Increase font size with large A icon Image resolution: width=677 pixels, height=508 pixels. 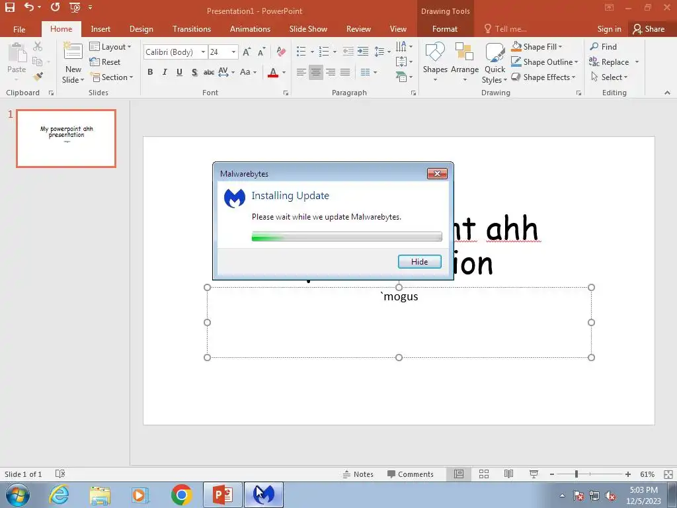click(x=247, y=52)
